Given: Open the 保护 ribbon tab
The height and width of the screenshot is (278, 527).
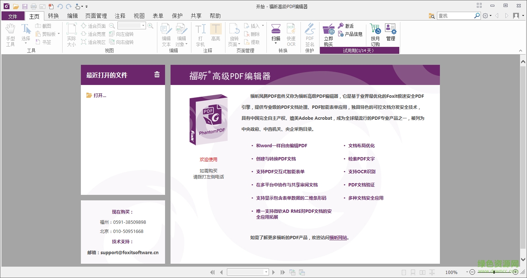Looking at the screenshot, I should [177, 16].
